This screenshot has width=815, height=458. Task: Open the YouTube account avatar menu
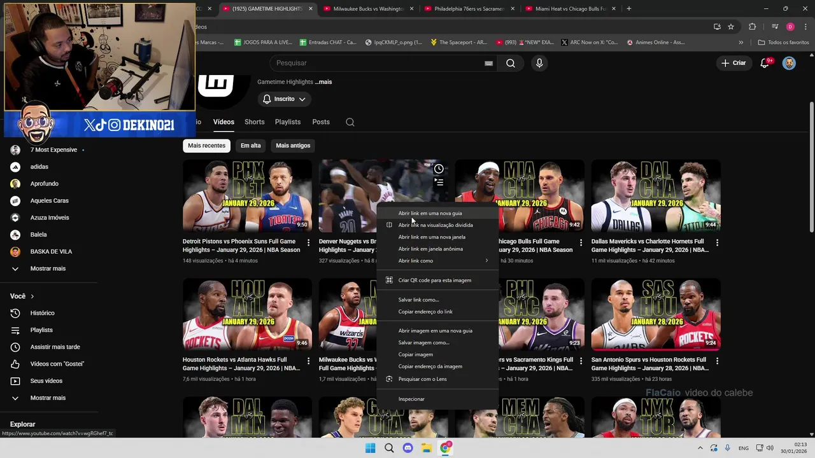pyautogui.click(x=789, y=63)
